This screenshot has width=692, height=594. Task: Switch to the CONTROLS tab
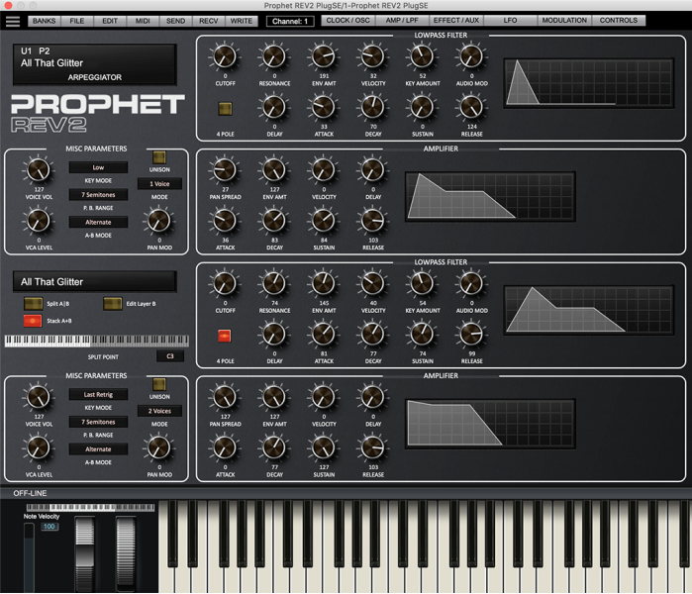(619, 21)
